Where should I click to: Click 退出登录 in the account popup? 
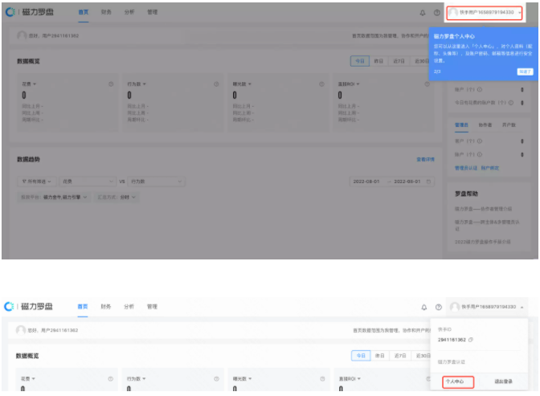pos(504,382)
